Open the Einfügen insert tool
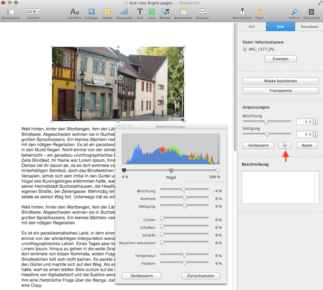Screen dimensions: 323x290 [92, 12]
